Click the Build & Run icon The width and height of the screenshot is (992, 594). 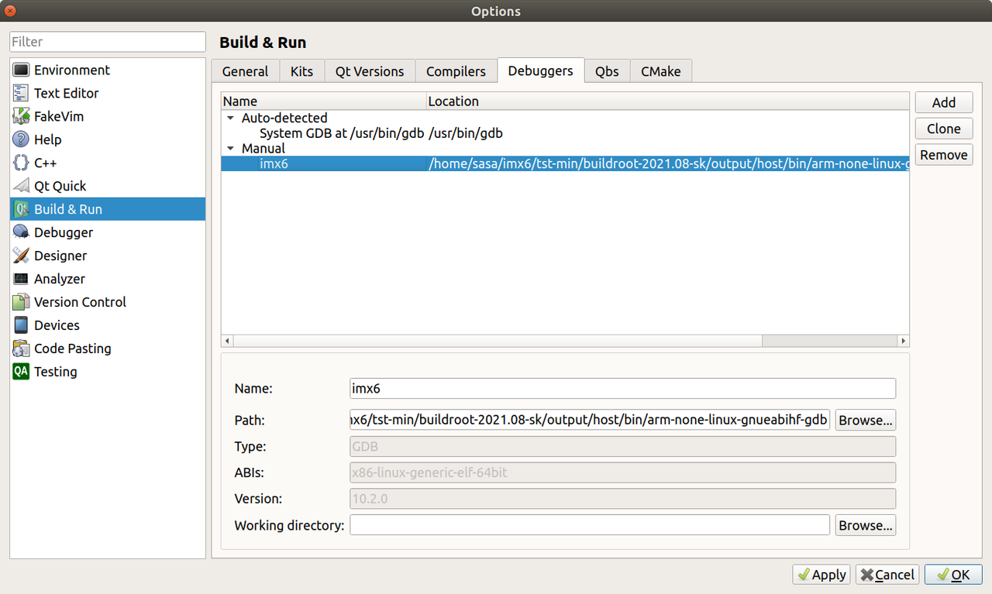(21, 209)
